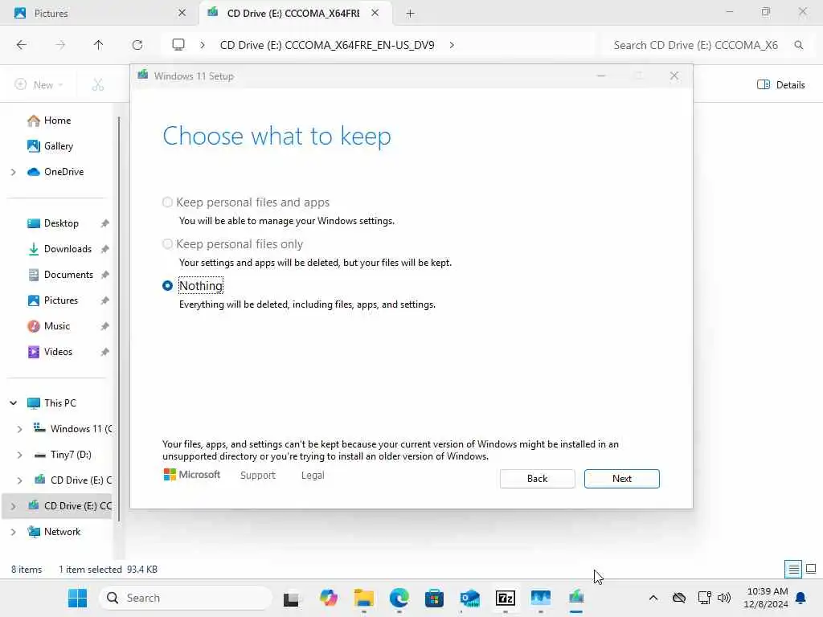Click the CD Drive (E:) breadcrumb path

pos(327,45)
